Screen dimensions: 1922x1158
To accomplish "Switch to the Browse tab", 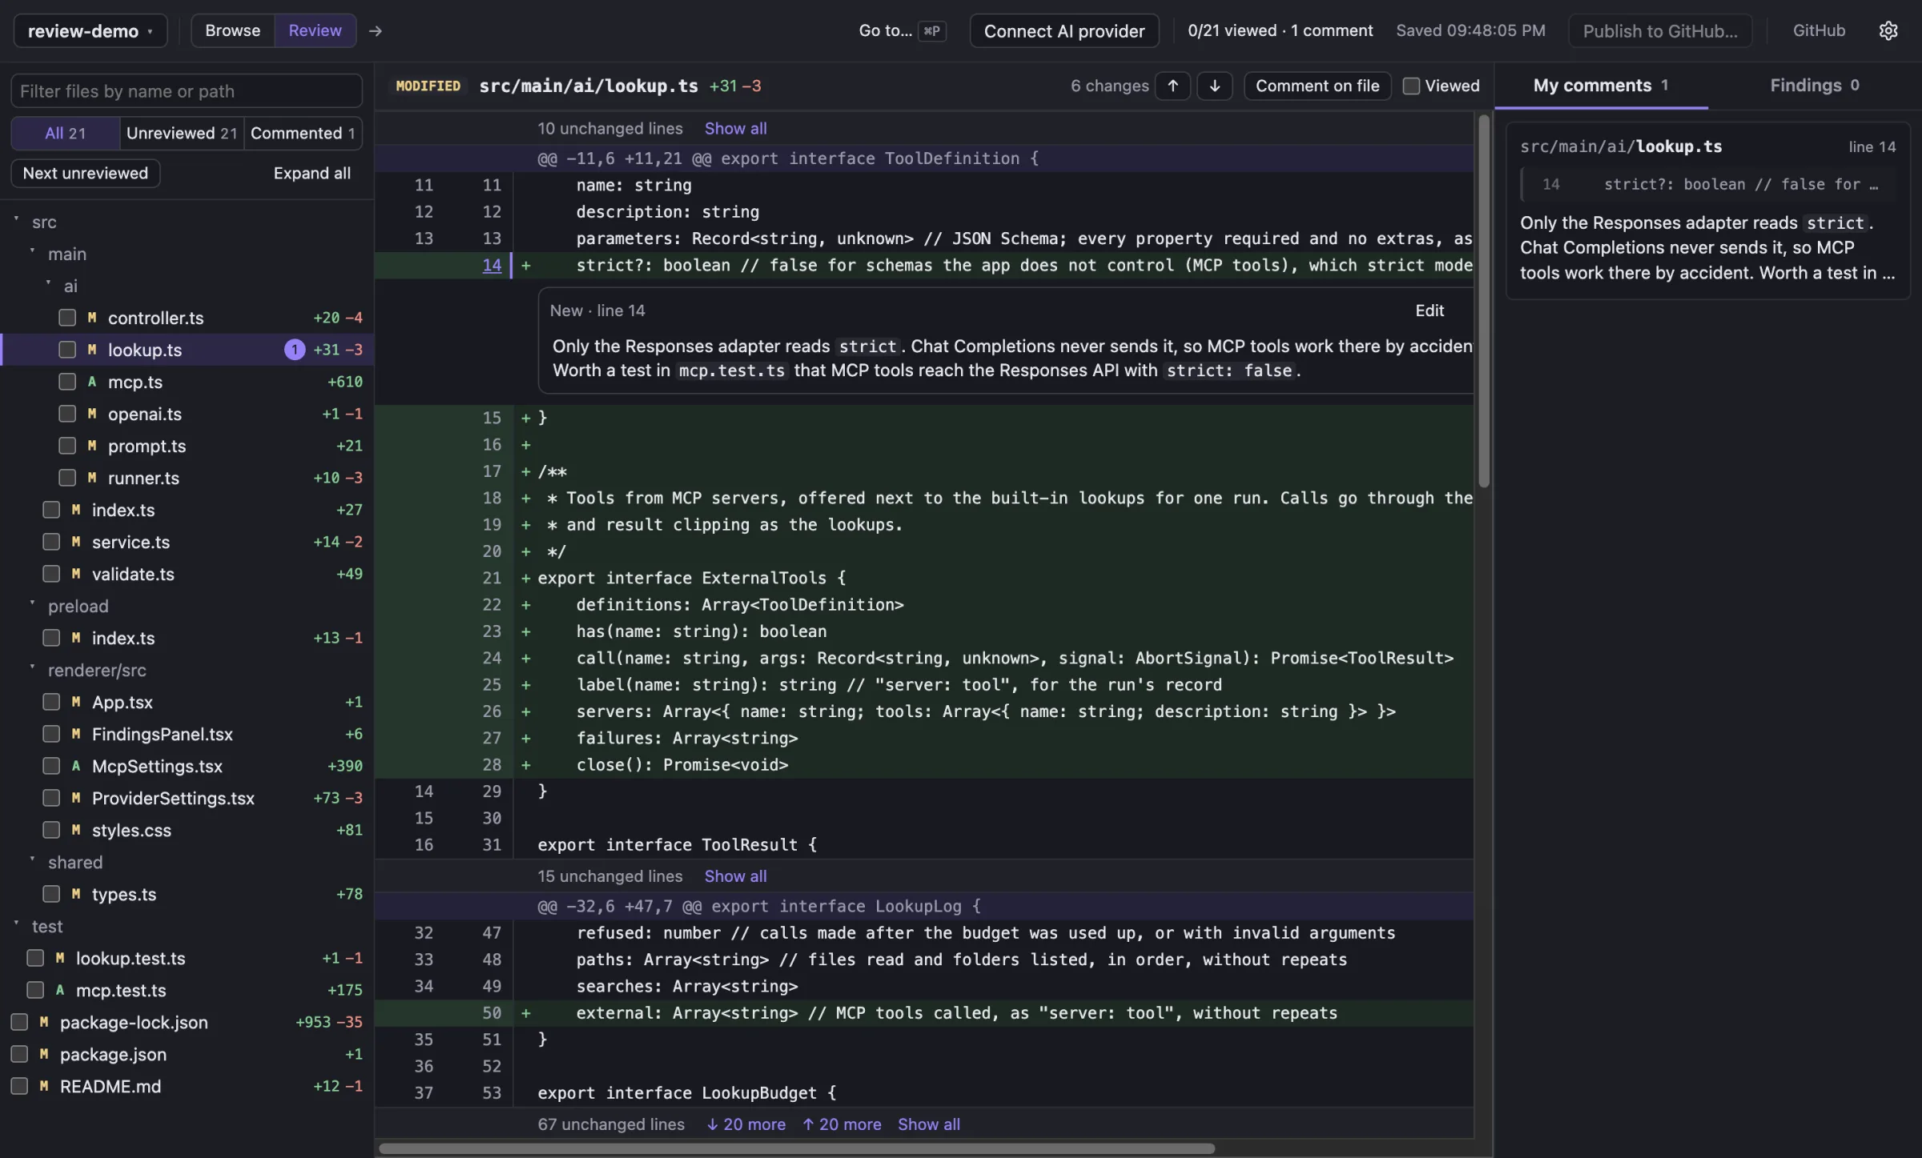I will tap(232, 30).
